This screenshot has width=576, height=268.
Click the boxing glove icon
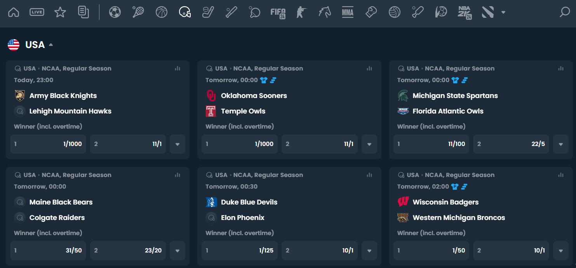pyautogui.click(x=371, y=12)
